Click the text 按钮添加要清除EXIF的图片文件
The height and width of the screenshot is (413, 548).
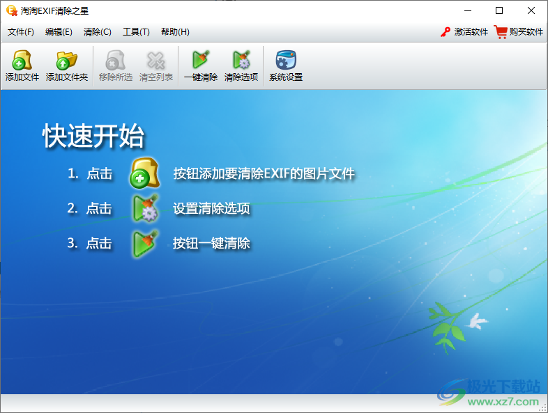264,173
